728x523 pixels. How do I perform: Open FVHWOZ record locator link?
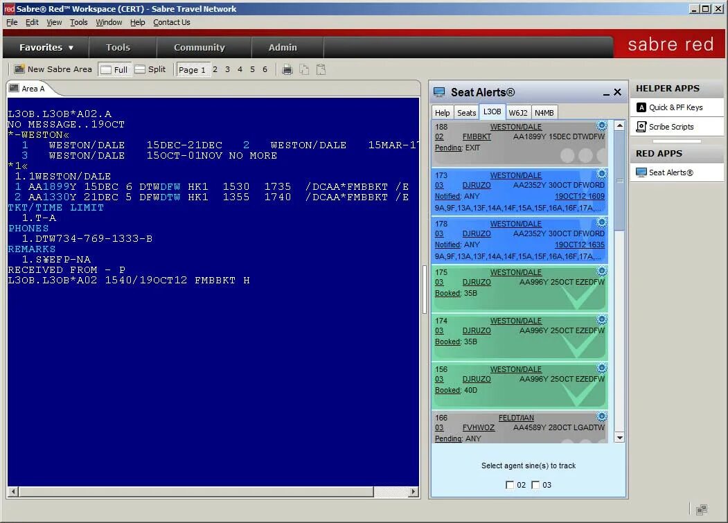pyautogui.click(x=478, y=427)
